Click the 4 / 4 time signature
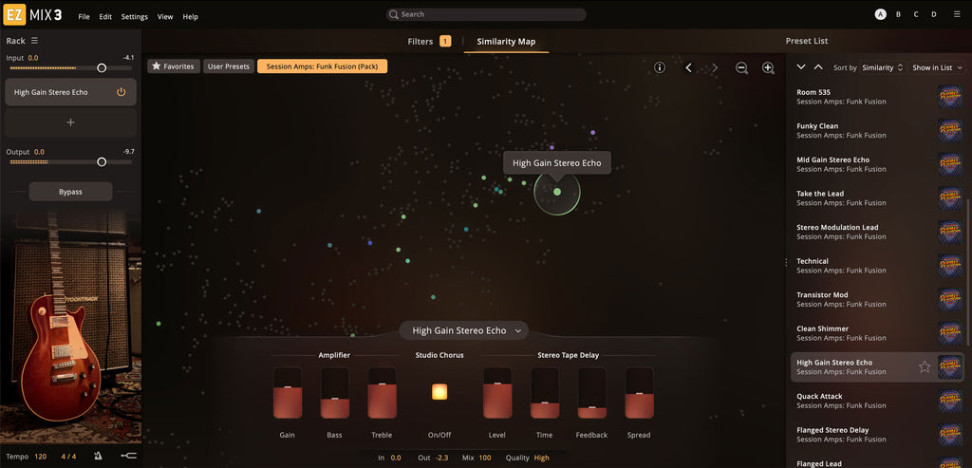The image size is (972, 468). click(x=68, y=457)
